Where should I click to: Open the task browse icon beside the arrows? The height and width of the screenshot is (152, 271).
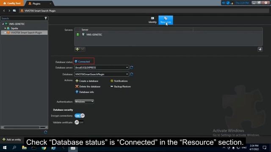pyautogui.click(x=14, y=11)
